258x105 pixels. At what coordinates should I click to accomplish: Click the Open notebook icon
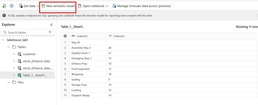pyautogui.click(x=80, y=6)
